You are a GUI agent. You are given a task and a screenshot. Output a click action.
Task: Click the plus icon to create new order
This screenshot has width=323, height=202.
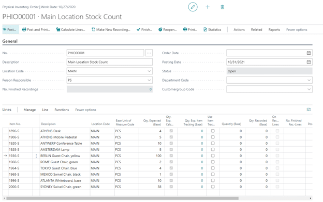pos(208,7)
